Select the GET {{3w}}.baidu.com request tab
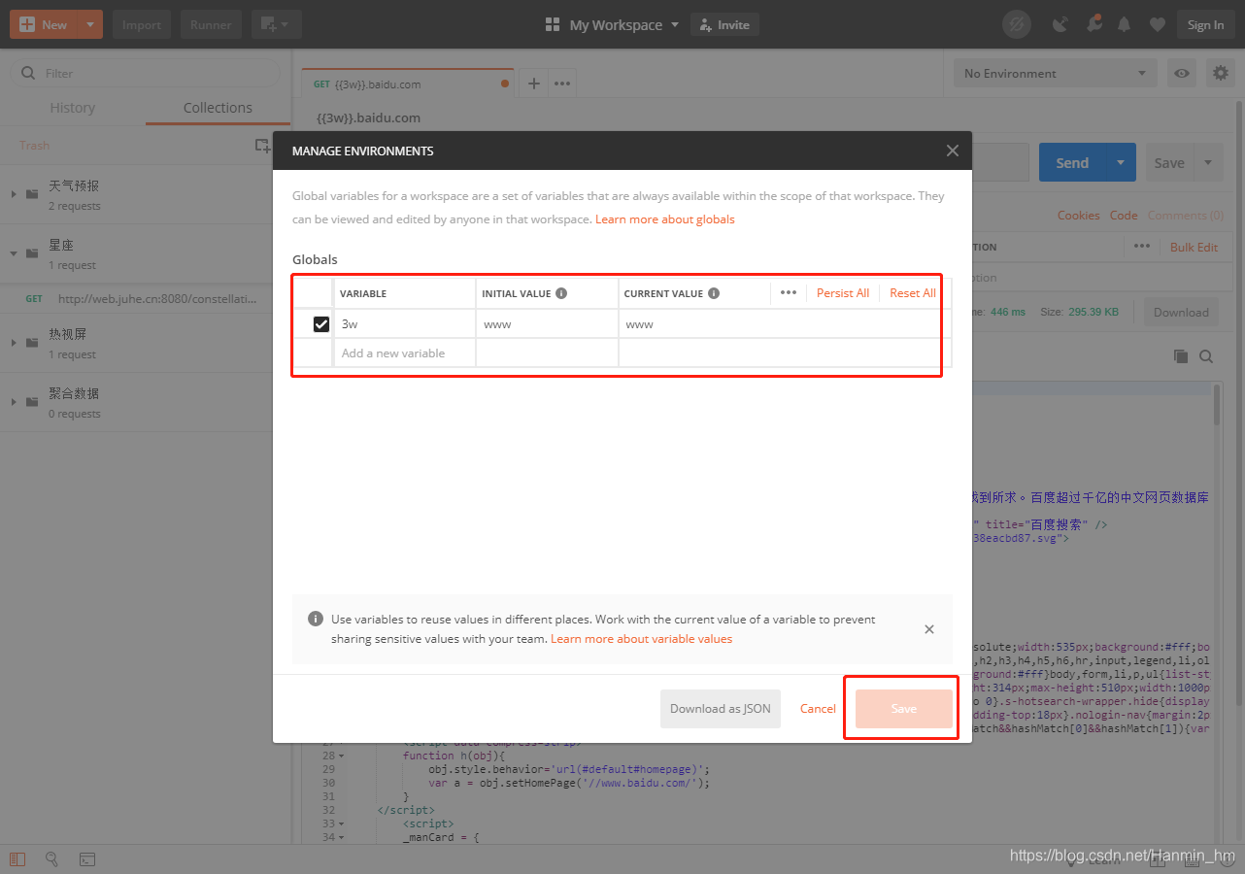Viewport: 1245px width, 874px height. [410, 84]
